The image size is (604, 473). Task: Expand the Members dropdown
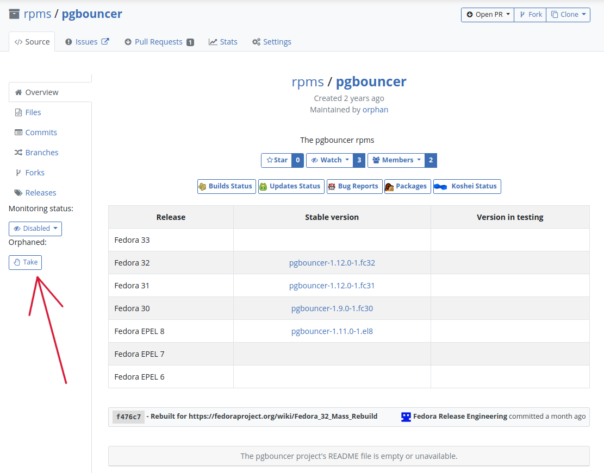(x=396, y=160)
